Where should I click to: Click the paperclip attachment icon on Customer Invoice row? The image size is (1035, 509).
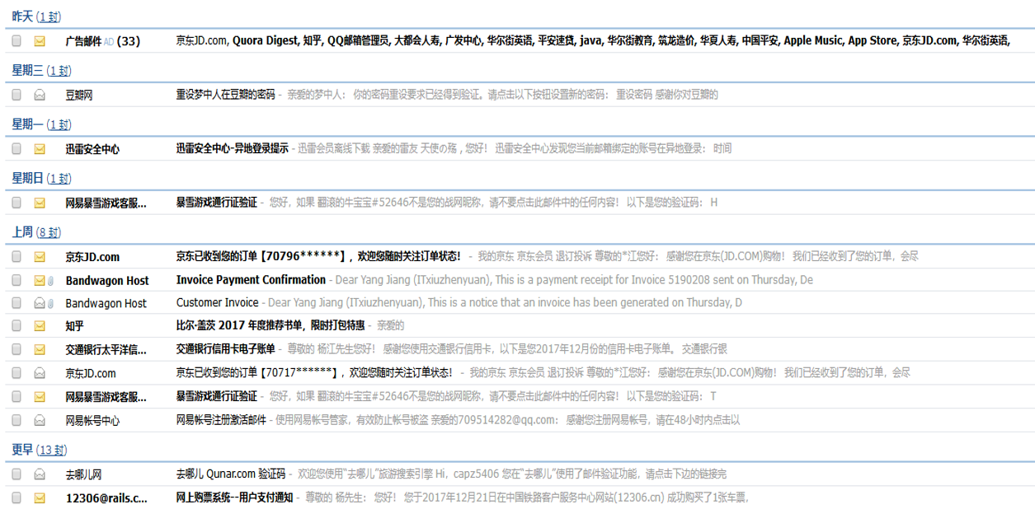(x=49, y=303)
